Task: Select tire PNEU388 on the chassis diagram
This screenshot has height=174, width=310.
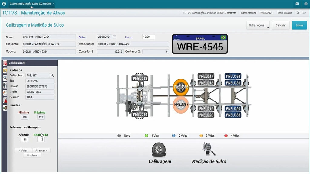Action: pos(233,115)
